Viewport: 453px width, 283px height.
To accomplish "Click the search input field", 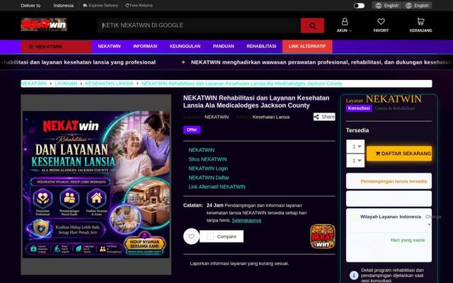I will click(199, 25).
